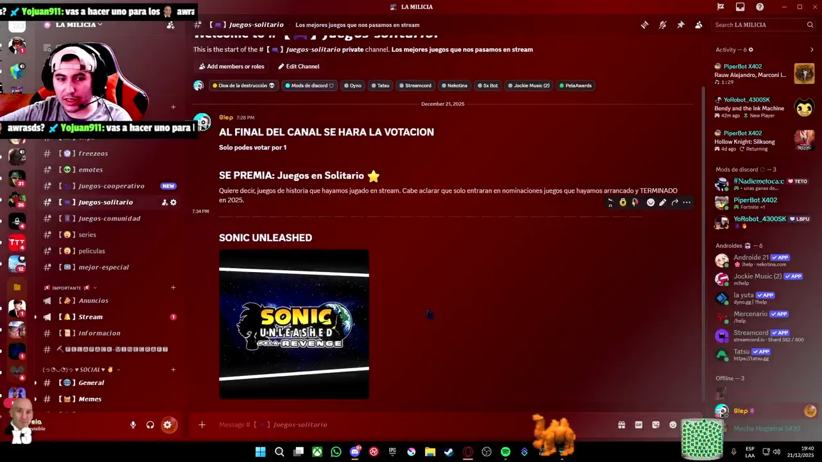Open the Help question mark icon
Image resolution: width=822 pixels, height=462 pixels.
click(760, 7)
